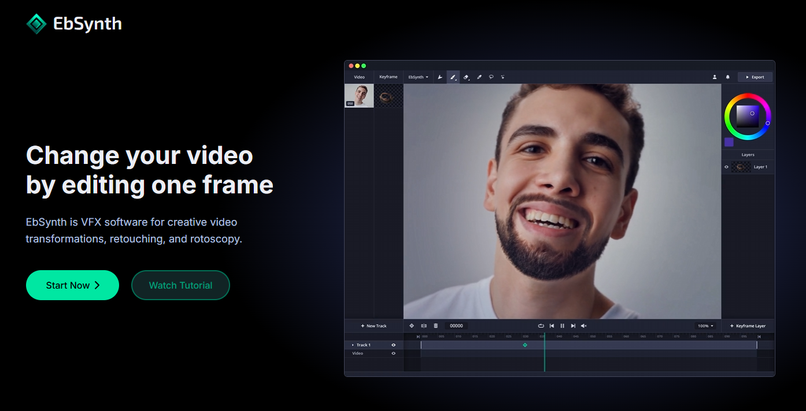Select green keyframe marker on Track 1
Image resolution: width=806 pixels, height=411 pixels.
click(x=525, y=345)
